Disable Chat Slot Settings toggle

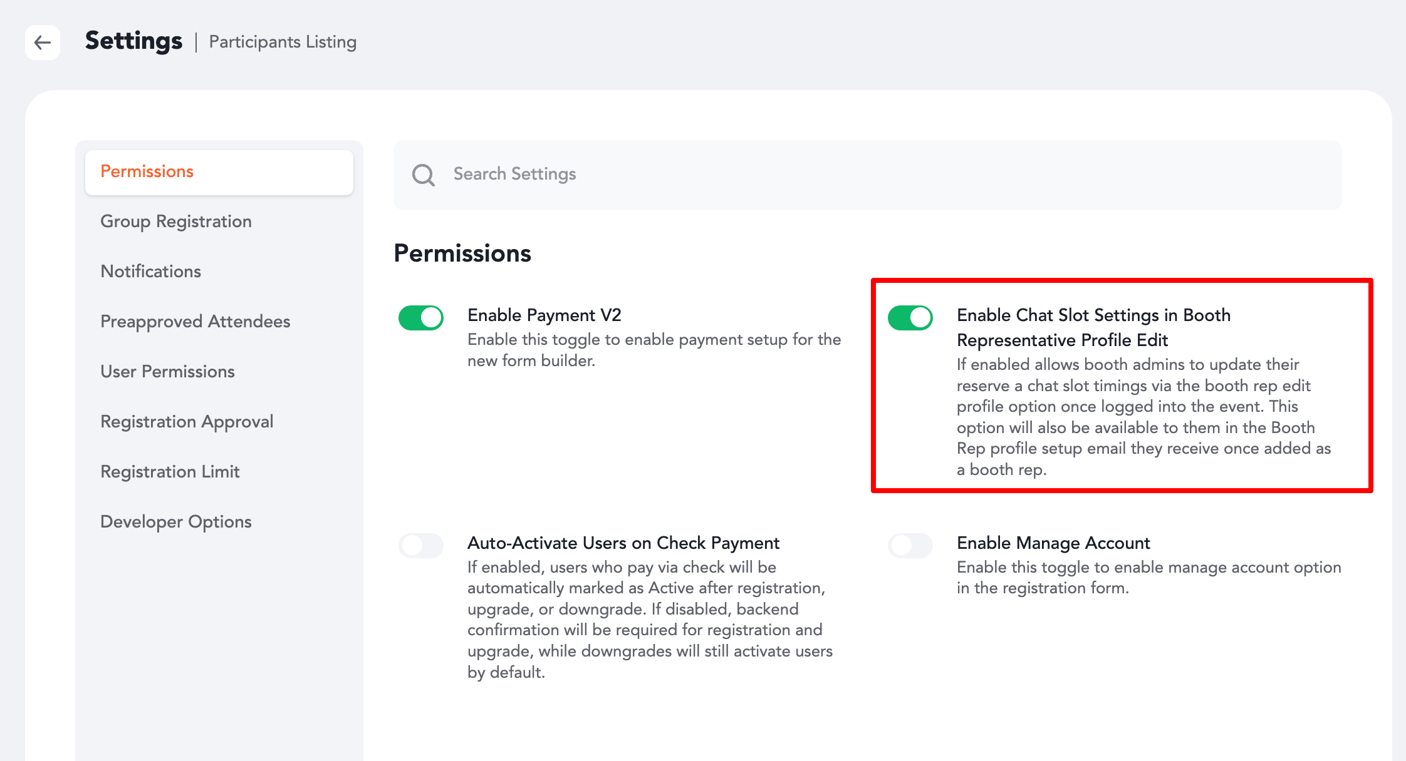point(910,318)
